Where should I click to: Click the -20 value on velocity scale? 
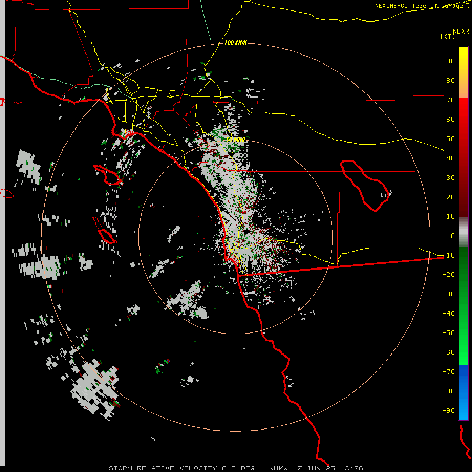click(448, 274)
